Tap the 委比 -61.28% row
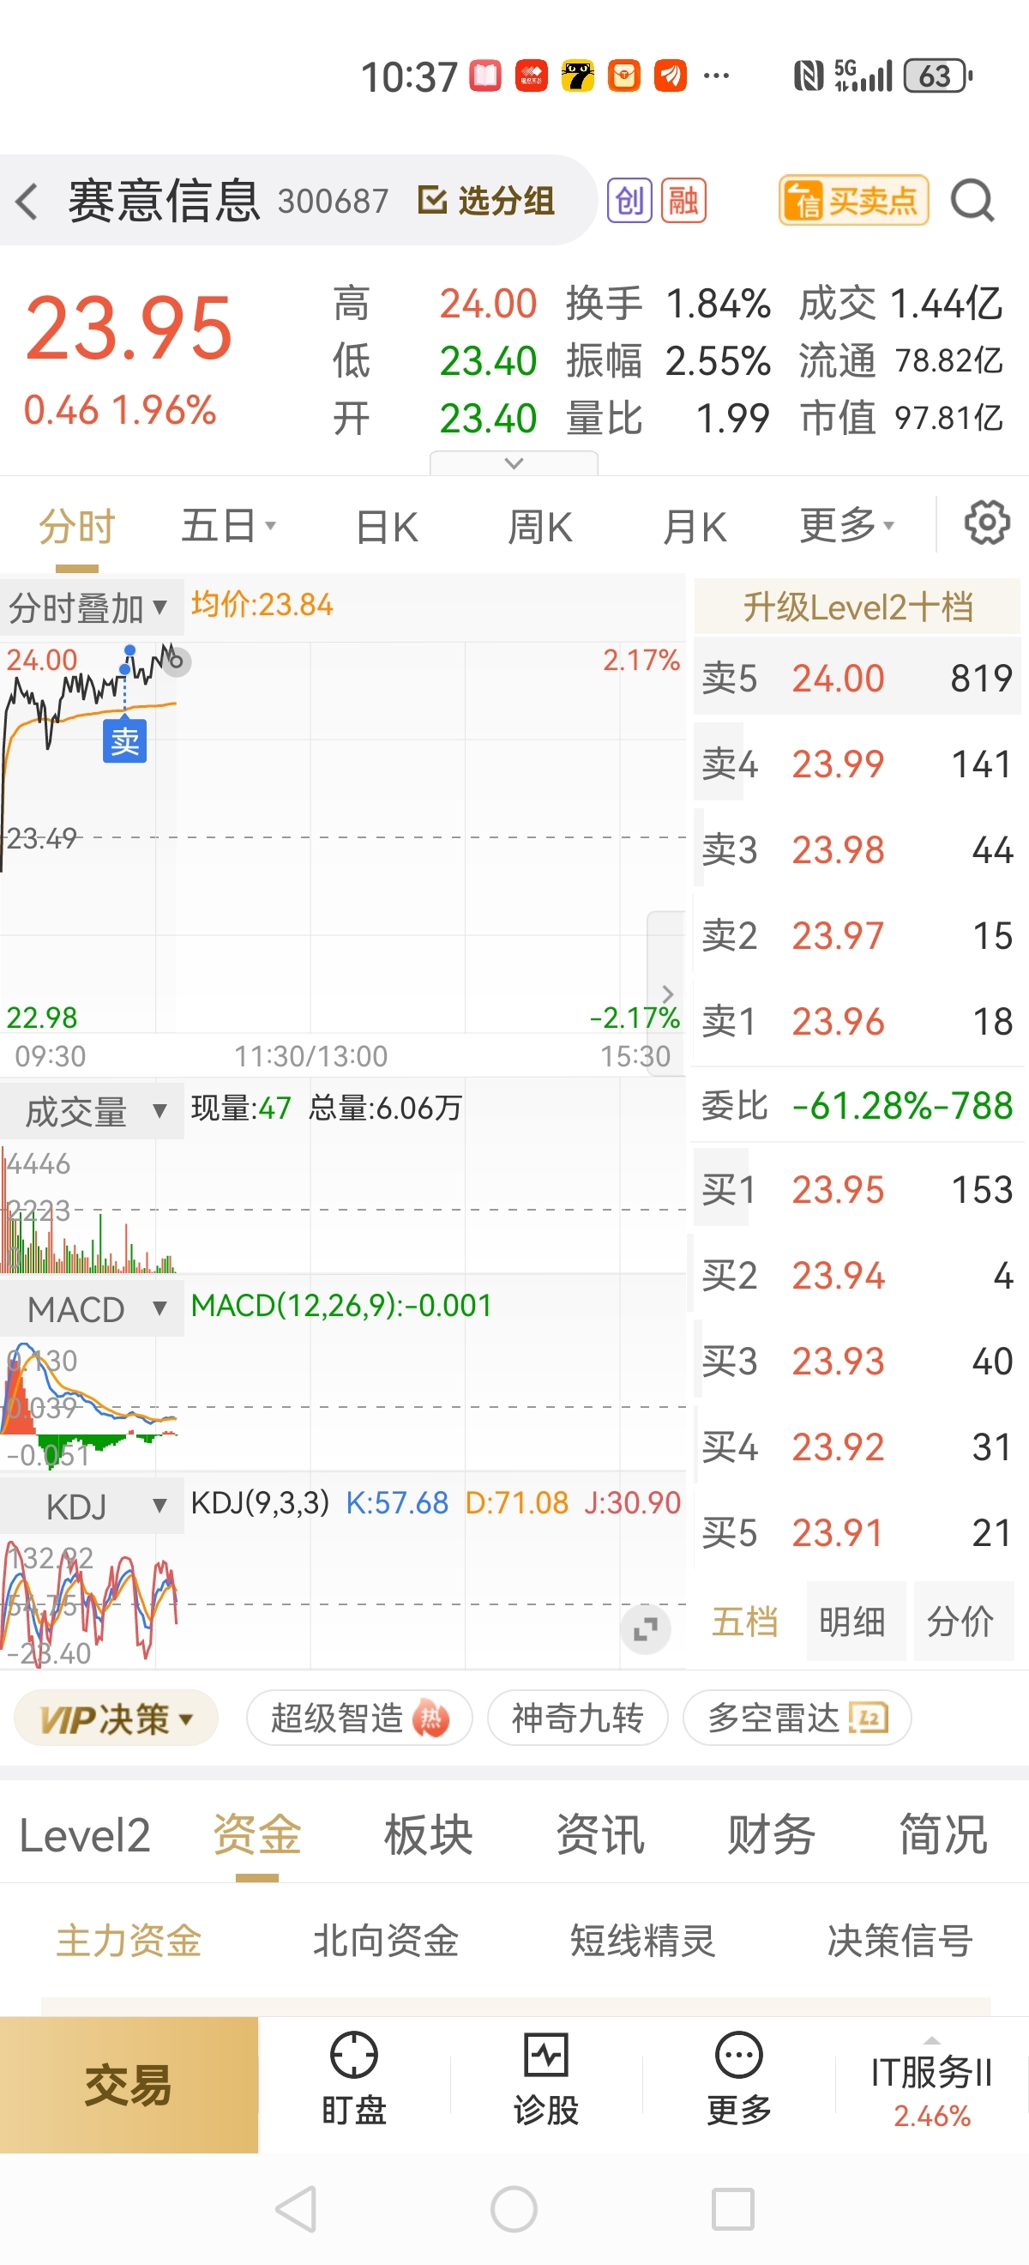Viewport: 1029px width, 2265px height. pos(857,1105)
